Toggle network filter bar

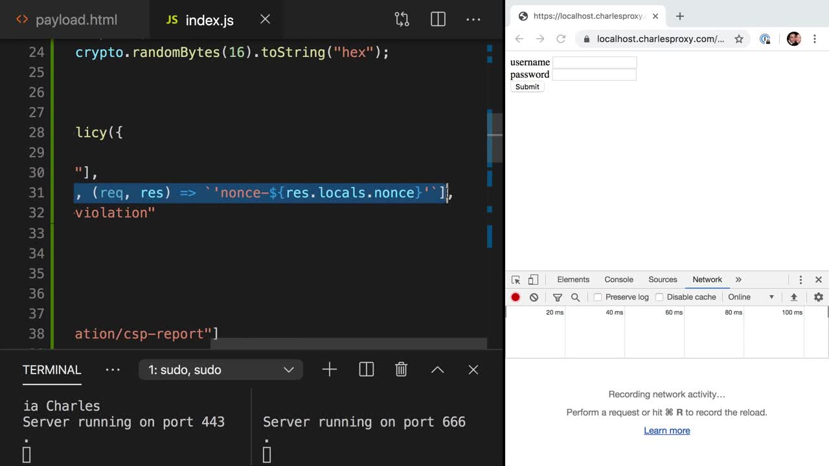pos(558,297)
